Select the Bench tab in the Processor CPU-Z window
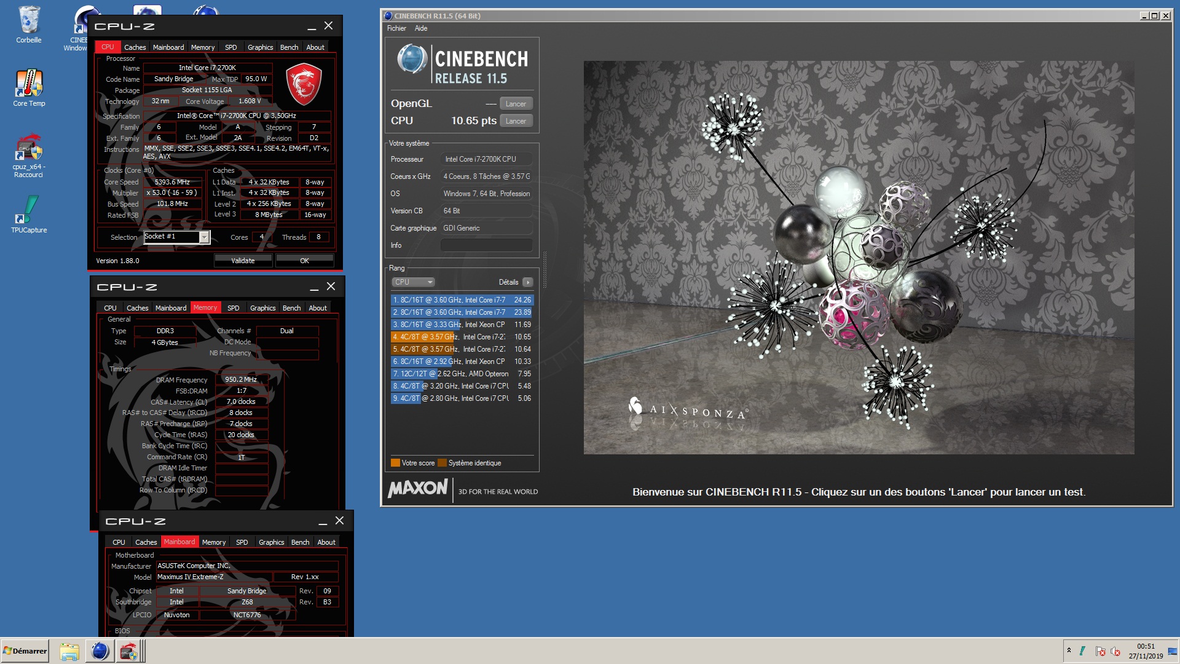Image resolution: width=1180 pixels, height=664 pixels. pos(289,47)
